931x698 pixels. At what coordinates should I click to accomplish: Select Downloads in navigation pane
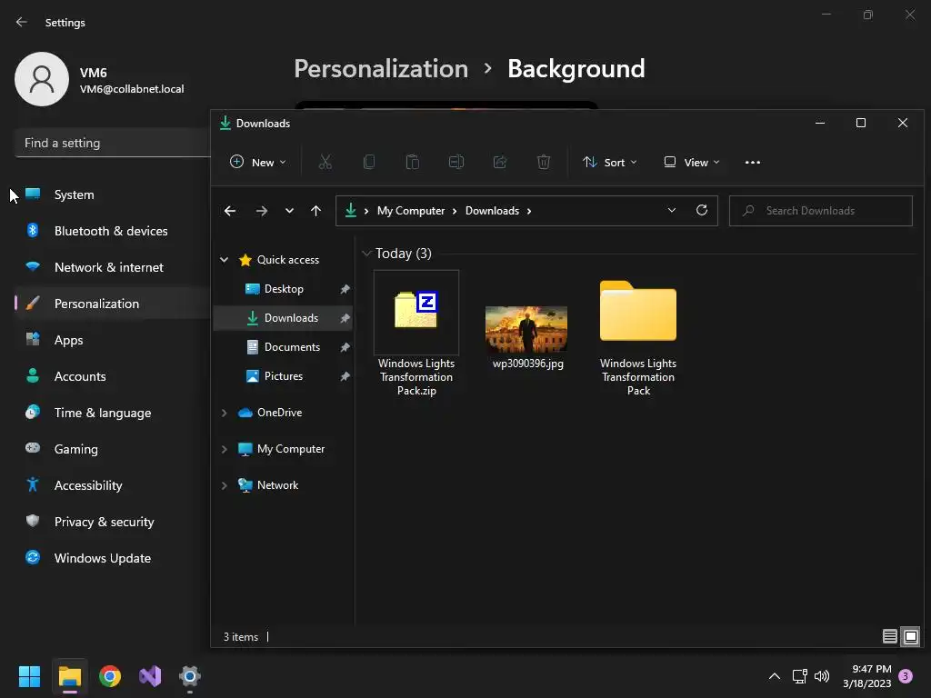(283, 318)
